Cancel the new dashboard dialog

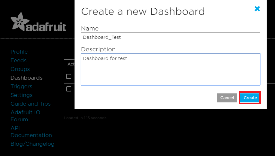(x=227, y=98)
